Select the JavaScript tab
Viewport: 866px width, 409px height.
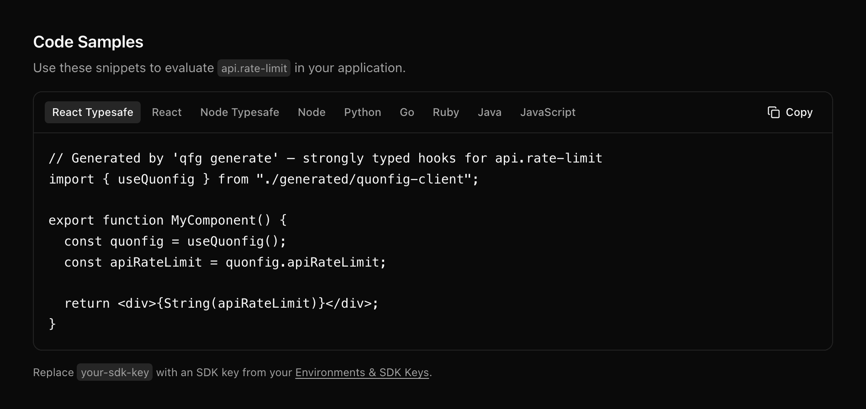[548, 112]
